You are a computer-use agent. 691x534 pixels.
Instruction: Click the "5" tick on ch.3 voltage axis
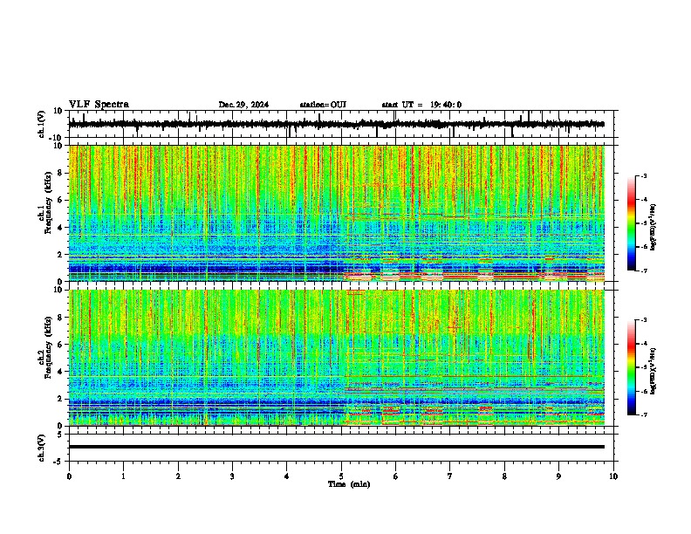tap(60, 435)
